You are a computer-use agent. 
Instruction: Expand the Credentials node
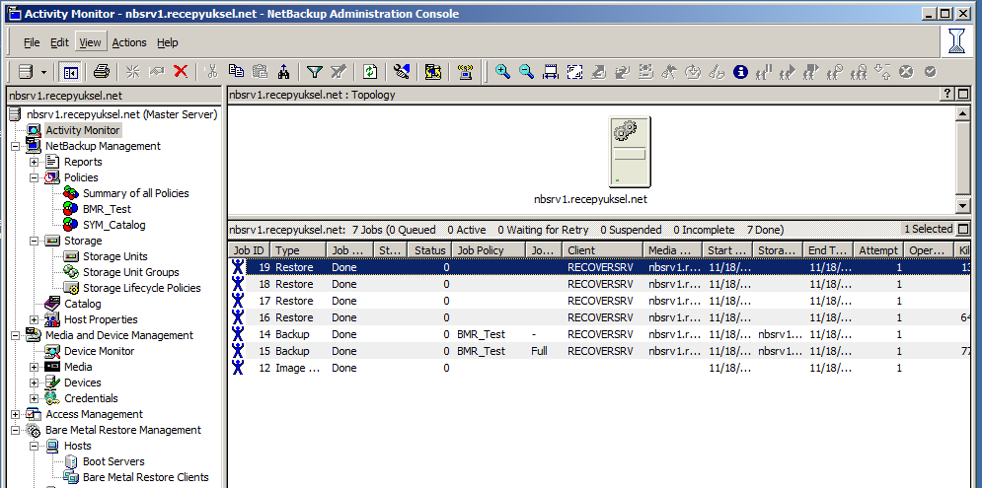[x=34, y=398]
